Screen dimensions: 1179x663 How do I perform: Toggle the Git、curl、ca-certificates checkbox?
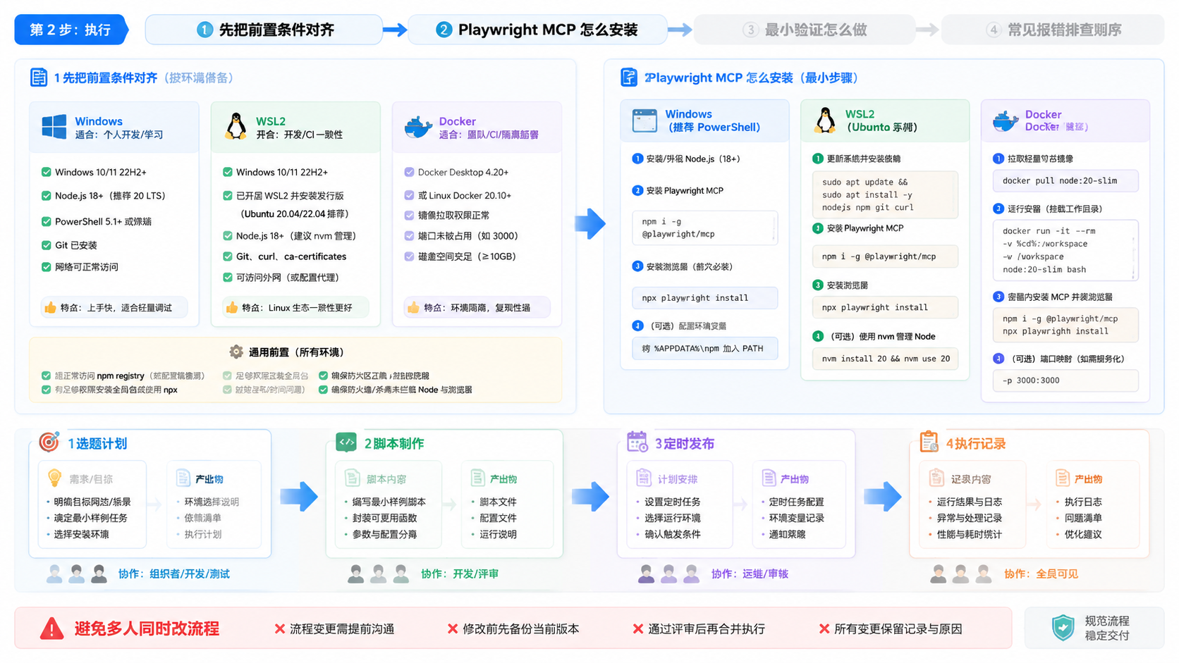pos(227,256)
